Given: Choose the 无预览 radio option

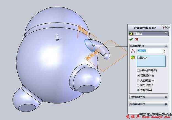Looking at the screenshot, I should [x=138, y=90].
